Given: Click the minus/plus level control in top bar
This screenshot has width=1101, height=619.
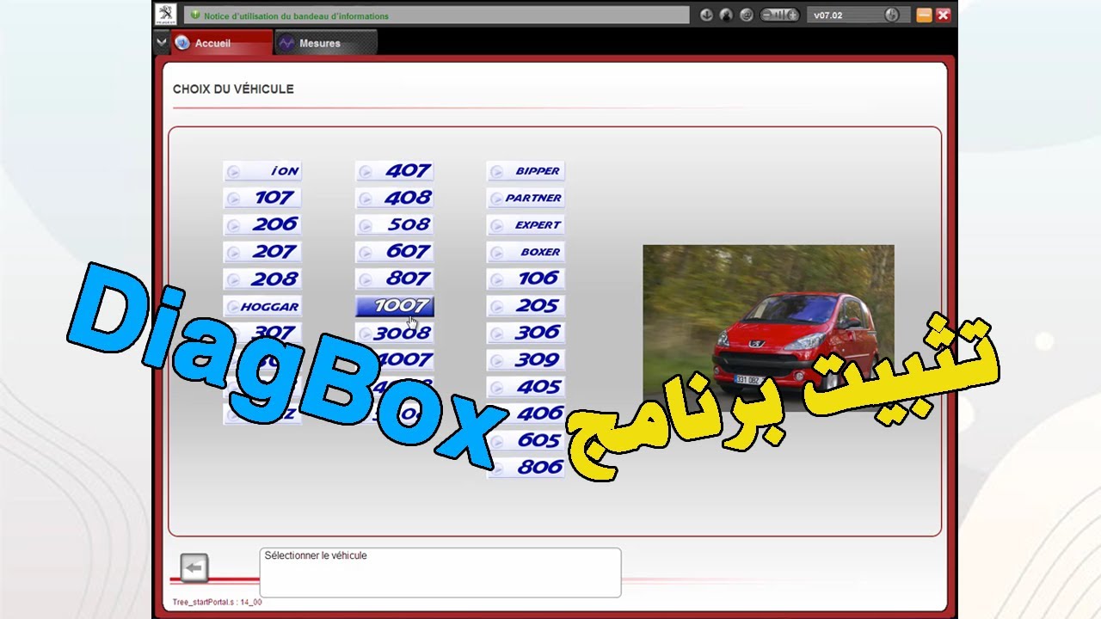Looking at the screenshot, I should pyautogui.click(x=780, y=15).
